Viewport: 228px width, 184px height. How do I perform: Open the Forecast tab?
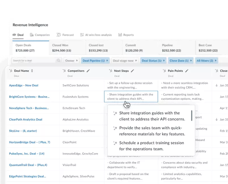[x=65, y=35]
